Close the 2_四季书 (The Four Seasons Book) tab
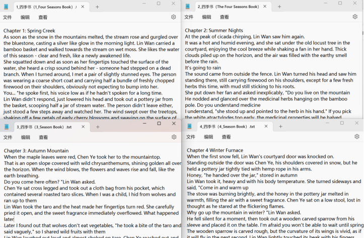Screen dimensions: 364x238 pyautogui.click(x=265, y=7)
